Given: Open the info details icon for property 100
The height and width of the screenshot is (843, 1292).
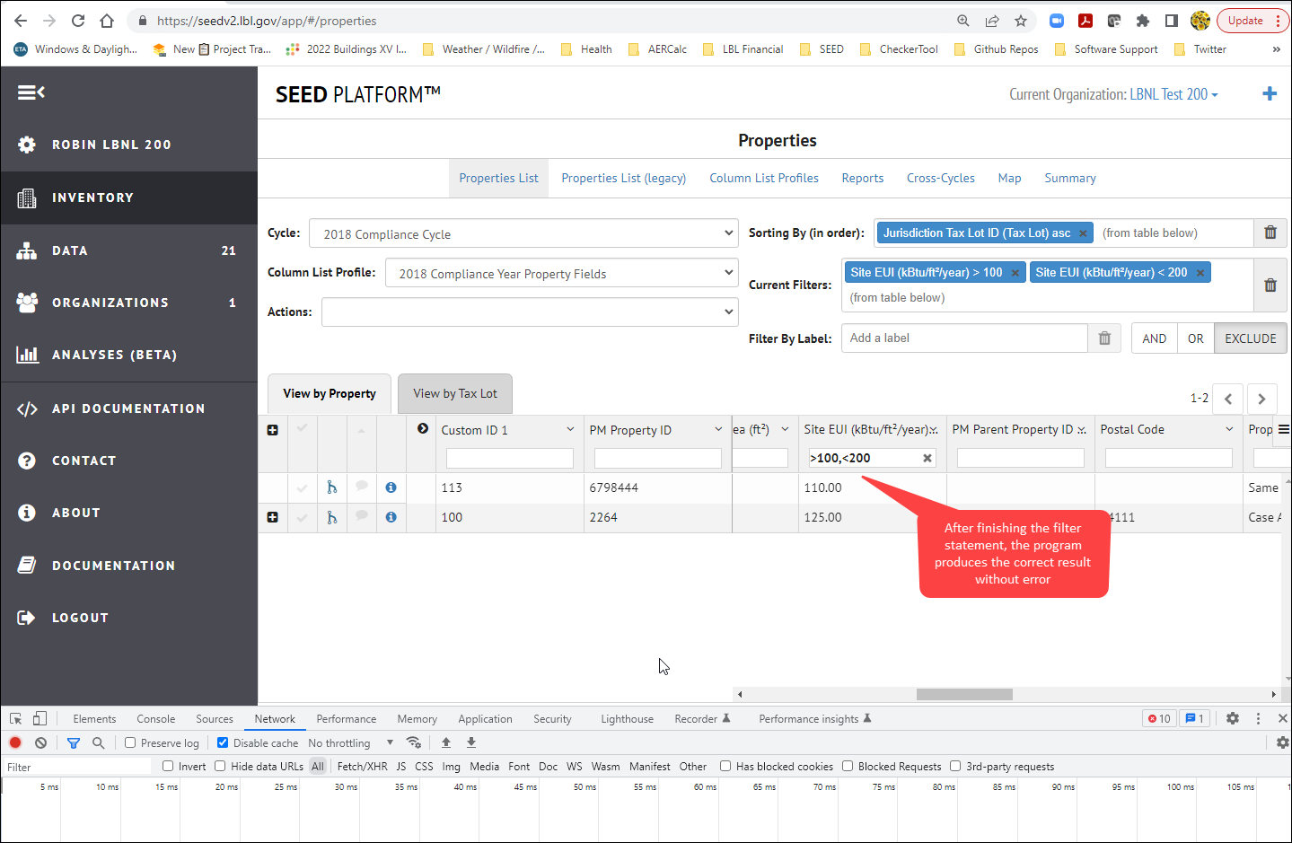Looking at the screenshot, I should pyautogui.click(x=391, y=517).
